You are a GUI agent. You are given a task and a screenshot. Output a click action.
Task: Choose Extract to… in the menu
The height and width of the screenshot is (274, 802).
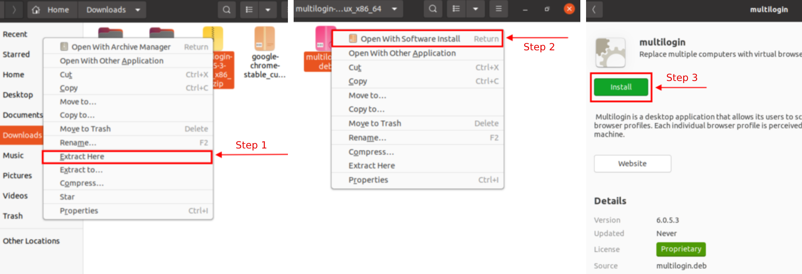(x=128, y=170)
